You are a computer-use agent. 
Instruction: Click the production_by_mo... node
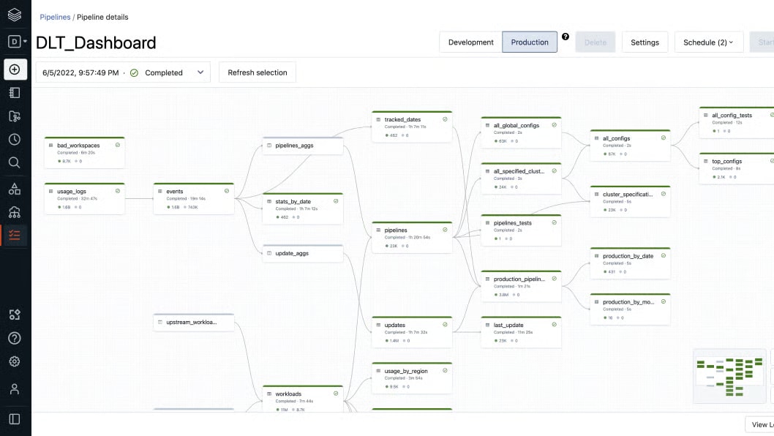(630, 309)
